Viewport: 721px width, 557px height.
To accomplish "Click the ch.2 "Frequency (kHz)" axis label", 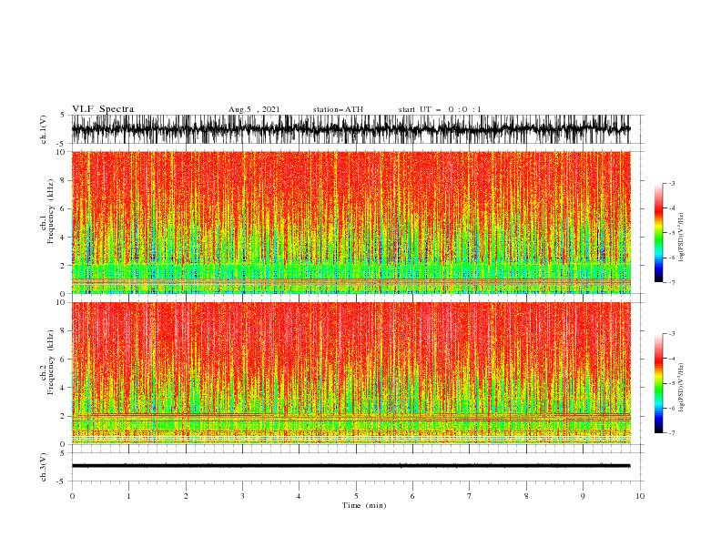I will coord(51,362).
